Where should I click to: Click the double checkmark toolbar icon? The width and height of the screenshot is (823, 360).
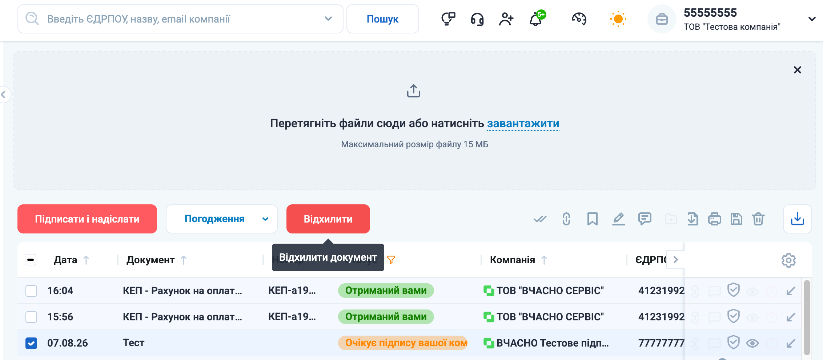point(540,219)
